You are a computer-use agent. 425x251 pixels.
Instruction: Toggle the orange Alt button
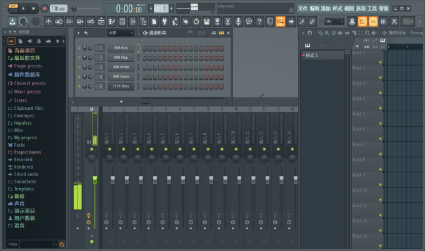click(373, 21)
